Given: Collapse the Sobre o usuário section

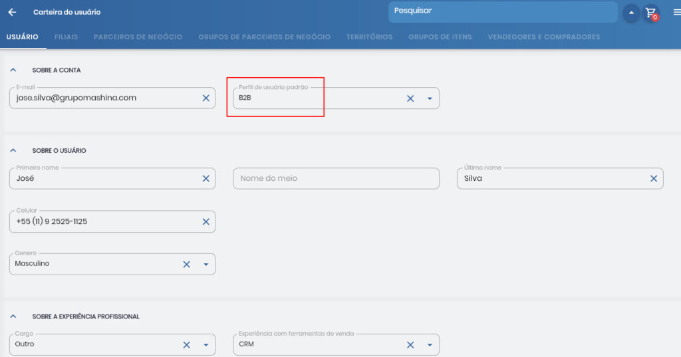Looking at the screenshot, I should [13, 150].
